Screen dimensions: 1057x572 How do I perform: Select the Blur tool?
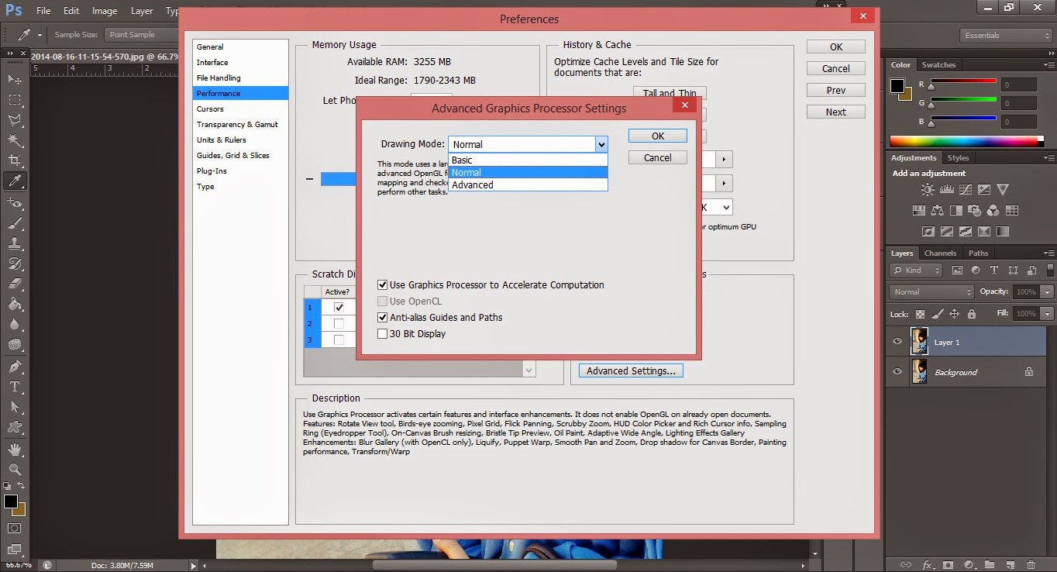[x=15, y=324]
